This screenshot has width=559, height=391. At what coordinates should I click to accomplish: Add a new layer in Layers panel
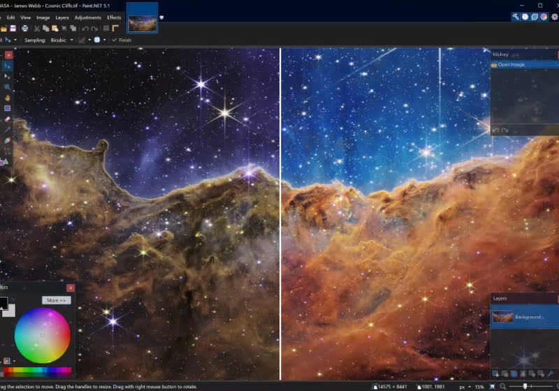pos(495,374)
